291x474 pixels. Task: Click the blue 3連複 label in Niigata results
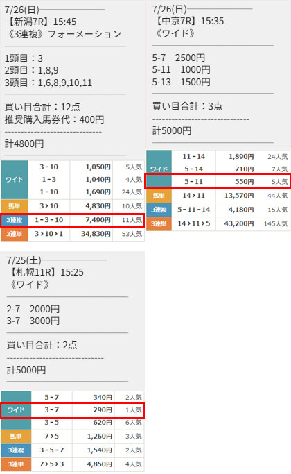(x=14, y=220)
